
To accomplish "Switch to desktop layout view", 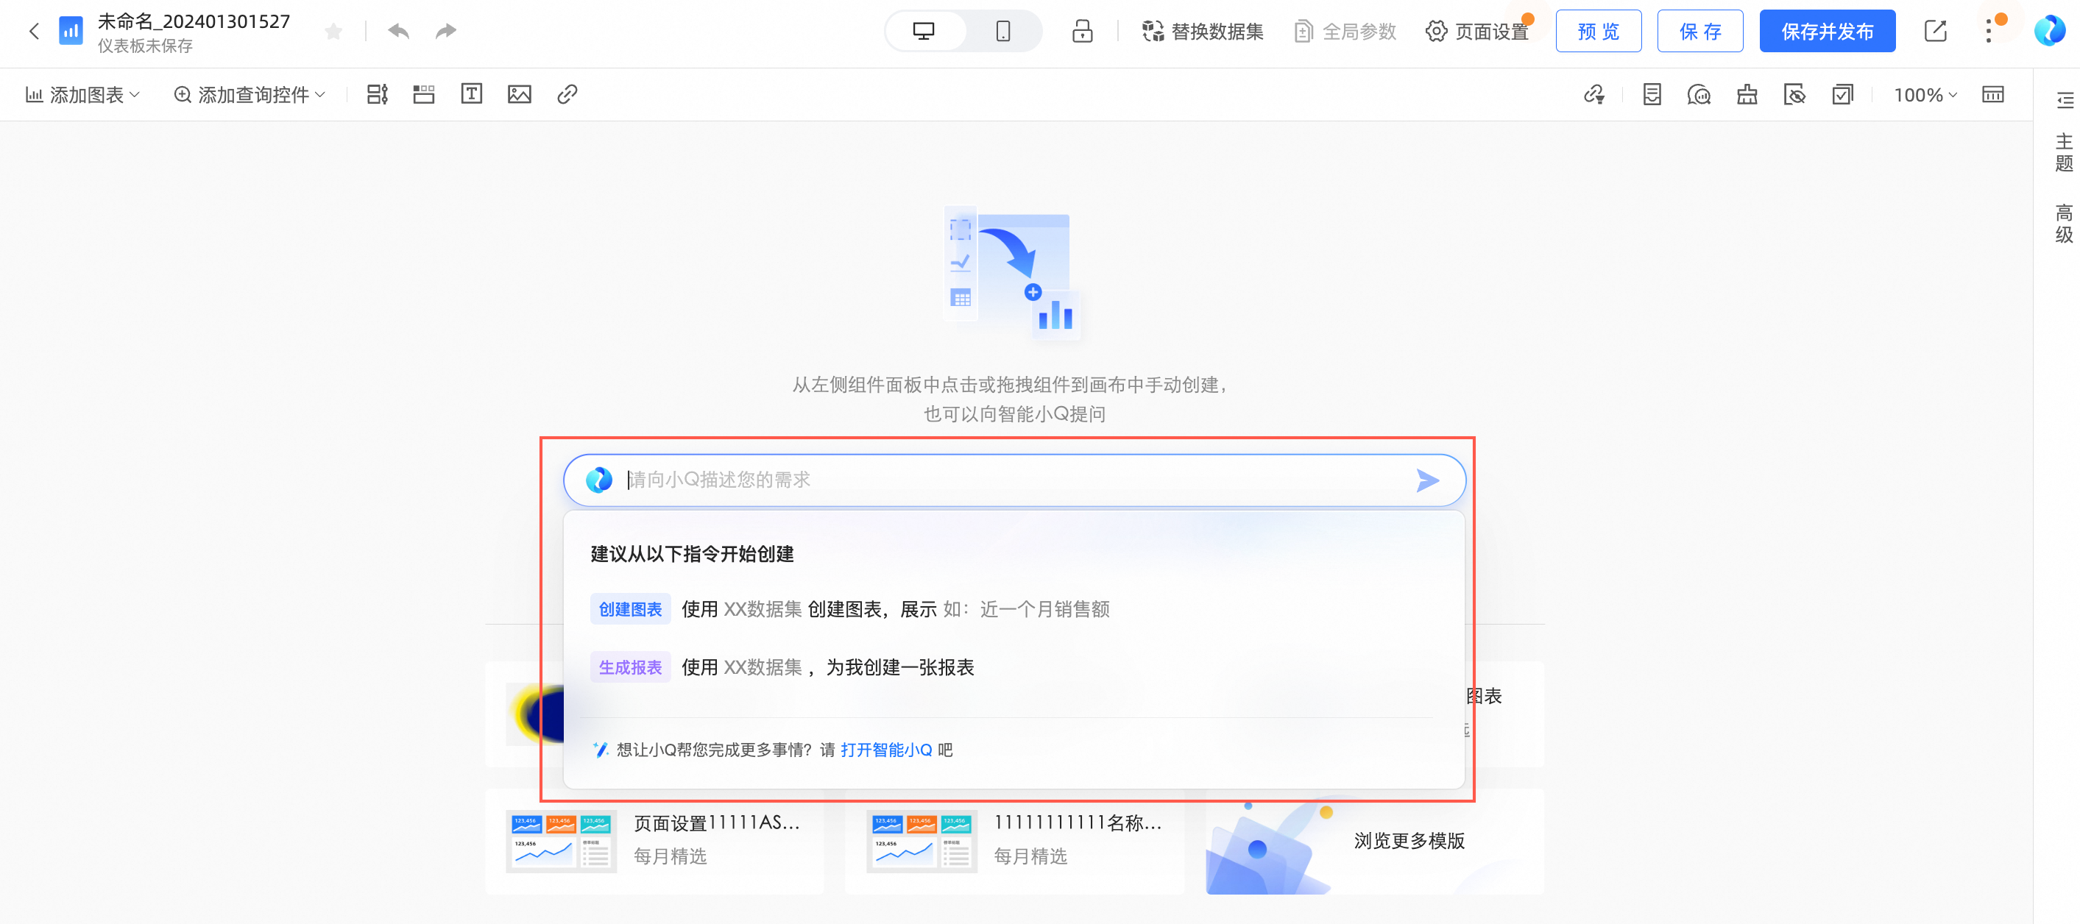I will click(924, 32).
